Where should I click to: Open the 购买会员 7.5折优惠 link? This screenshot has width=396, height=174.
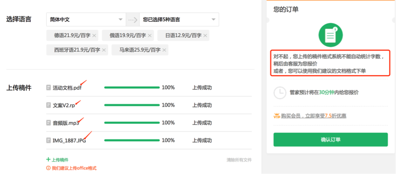(314, 116)
